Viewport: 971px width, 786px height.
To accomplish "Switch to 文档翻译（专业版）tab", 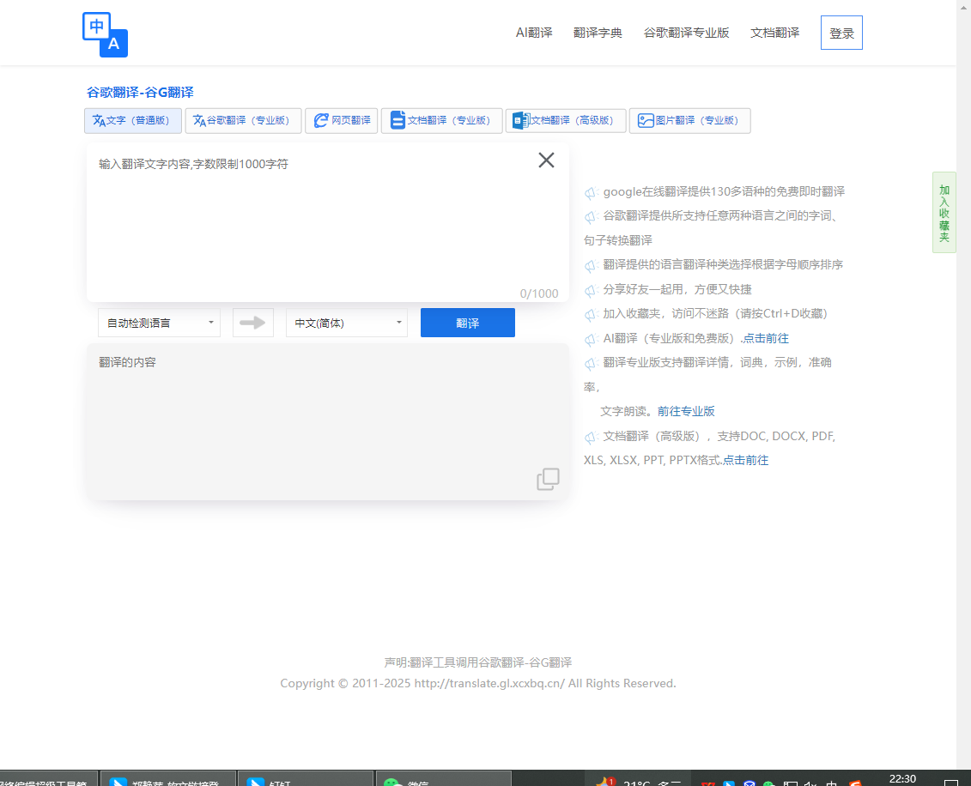I will point(441,121).
